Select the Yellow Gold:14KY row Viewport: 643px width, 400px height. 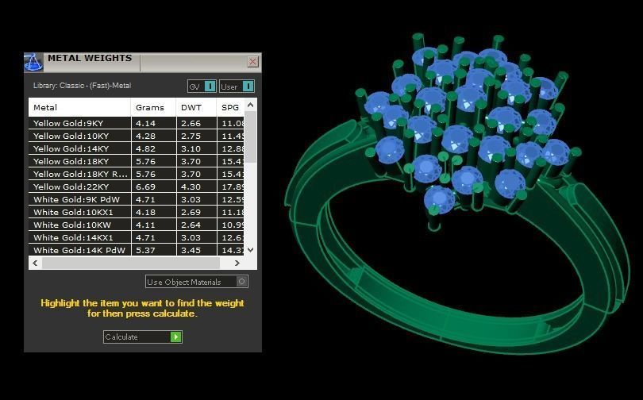point(137,148)
